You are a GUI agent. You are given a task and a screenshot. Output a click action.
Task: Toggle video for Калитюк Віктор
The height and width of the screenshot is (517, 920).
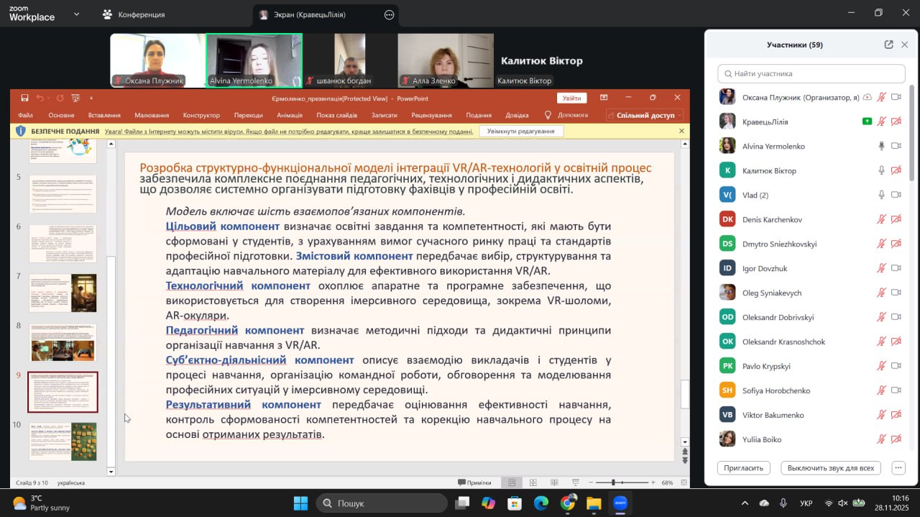click(896, 170)
